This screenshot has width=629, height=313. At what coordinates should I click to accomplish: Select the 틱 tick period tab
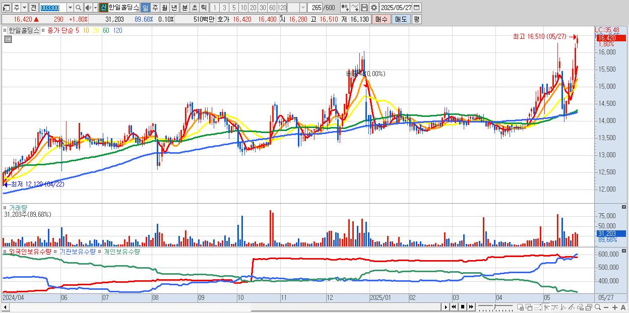(204, 8)
